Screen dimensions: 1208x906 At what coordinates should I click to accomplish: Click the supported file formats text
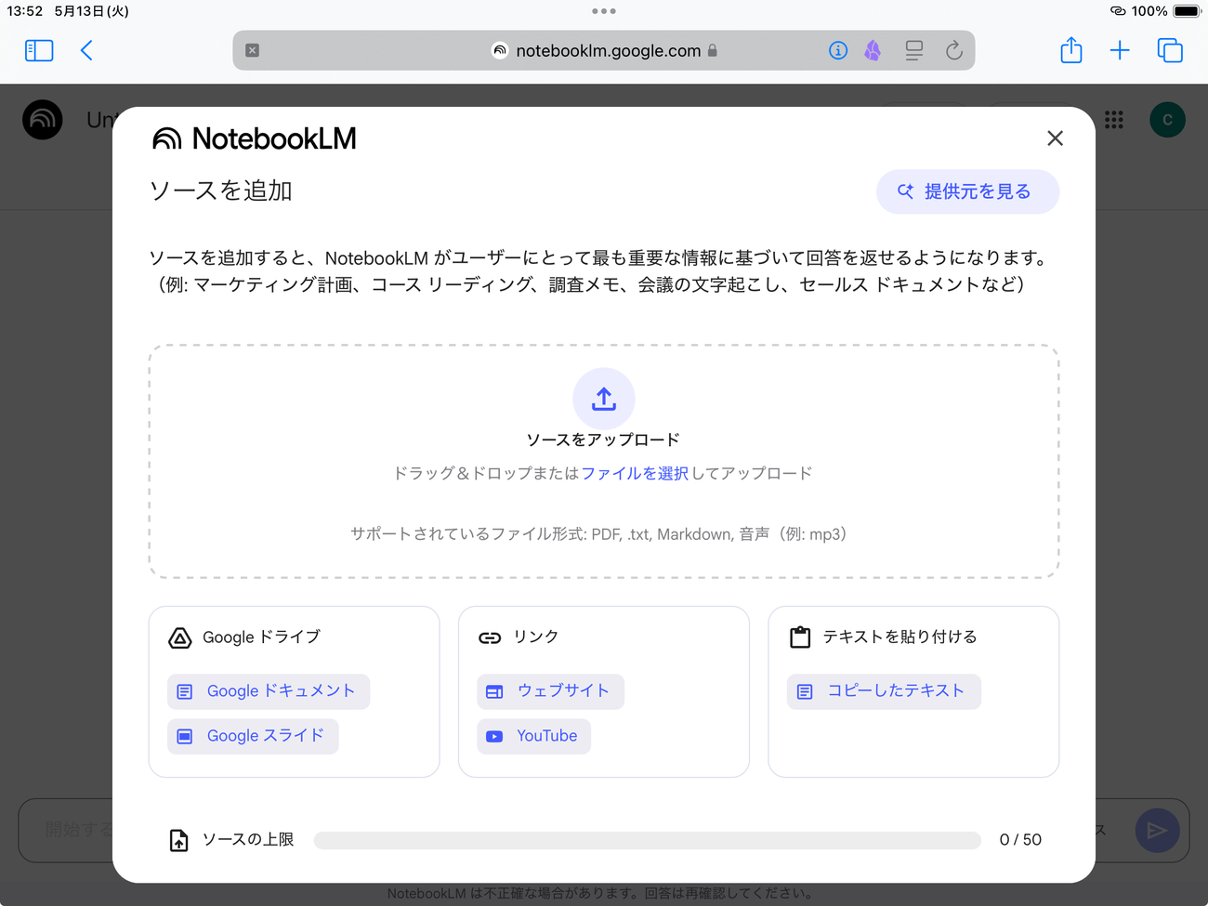click(x=598, y=534)
